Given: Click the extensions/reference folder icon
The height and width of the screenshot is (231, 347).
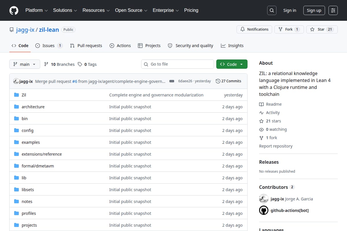Looking at the screenshot, I should pos(16,154).
